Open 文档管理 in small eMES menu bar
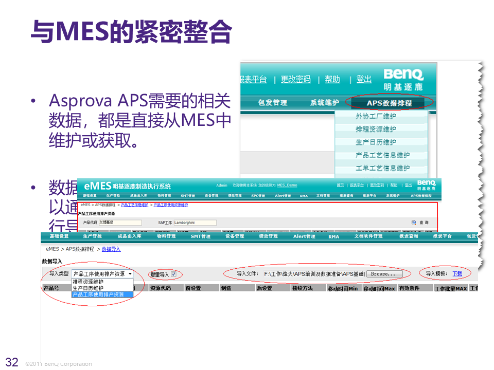 coord(323,196)
